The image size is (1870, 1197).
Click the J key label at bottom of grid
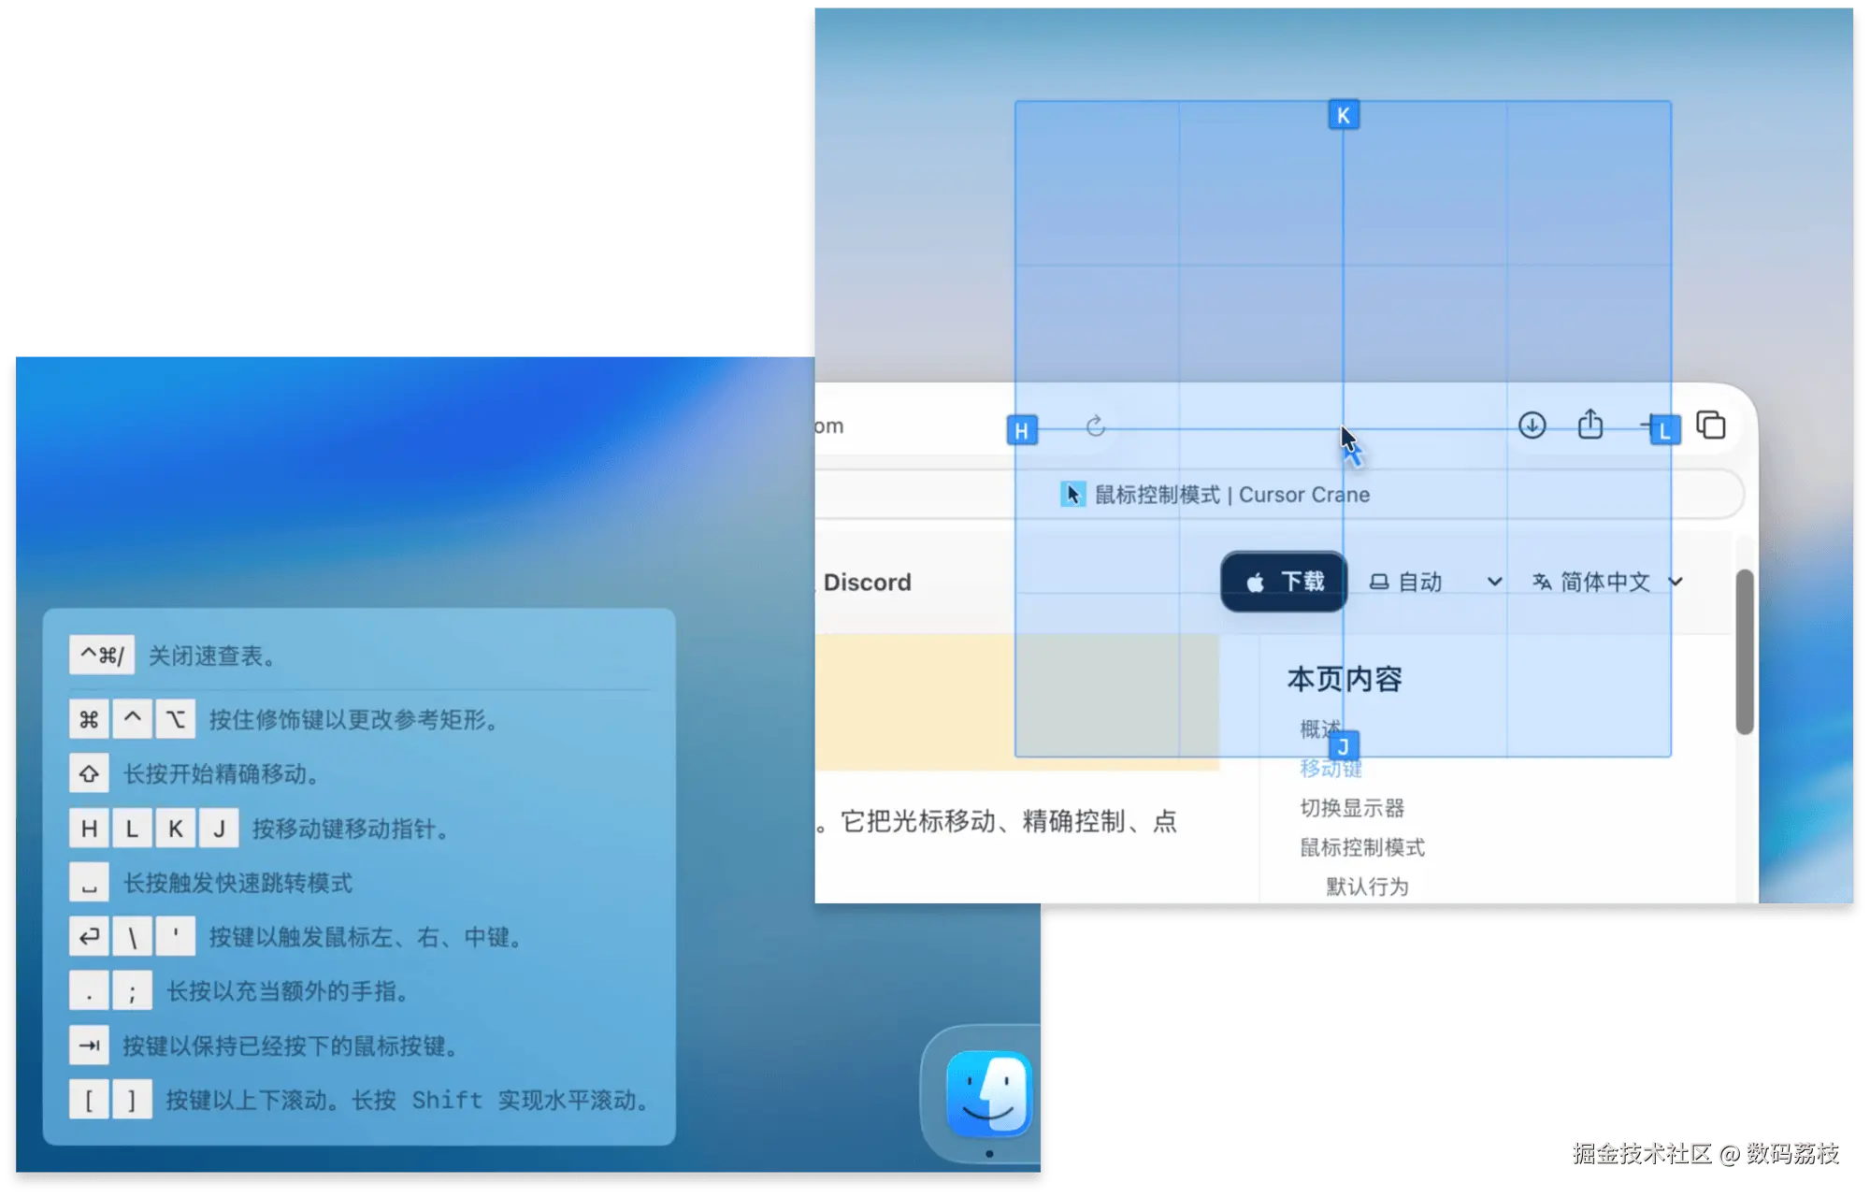(x=1344, y=746)
